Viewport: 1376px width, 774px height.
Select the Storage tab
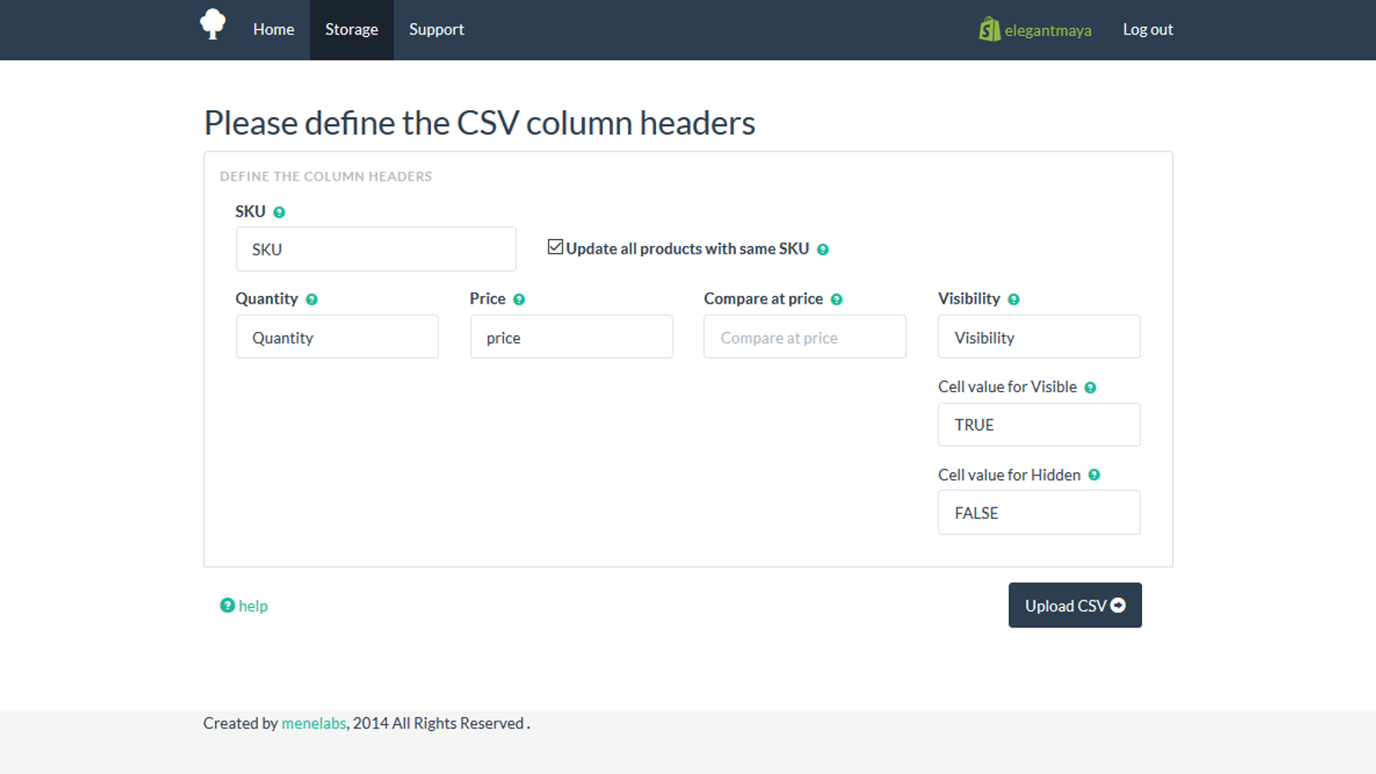coord(351,29)
